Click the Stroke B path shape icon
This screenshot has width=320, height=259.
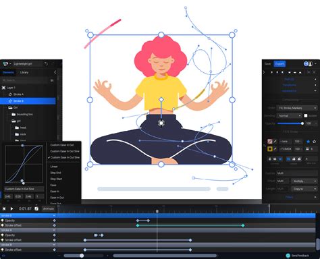(x=10, y=101)
